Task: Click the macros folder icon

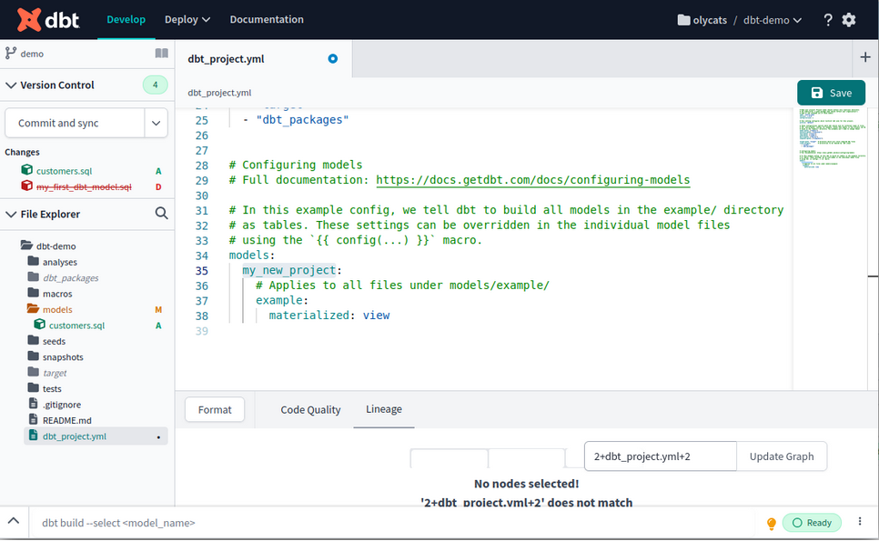Action: pos(33,293)
